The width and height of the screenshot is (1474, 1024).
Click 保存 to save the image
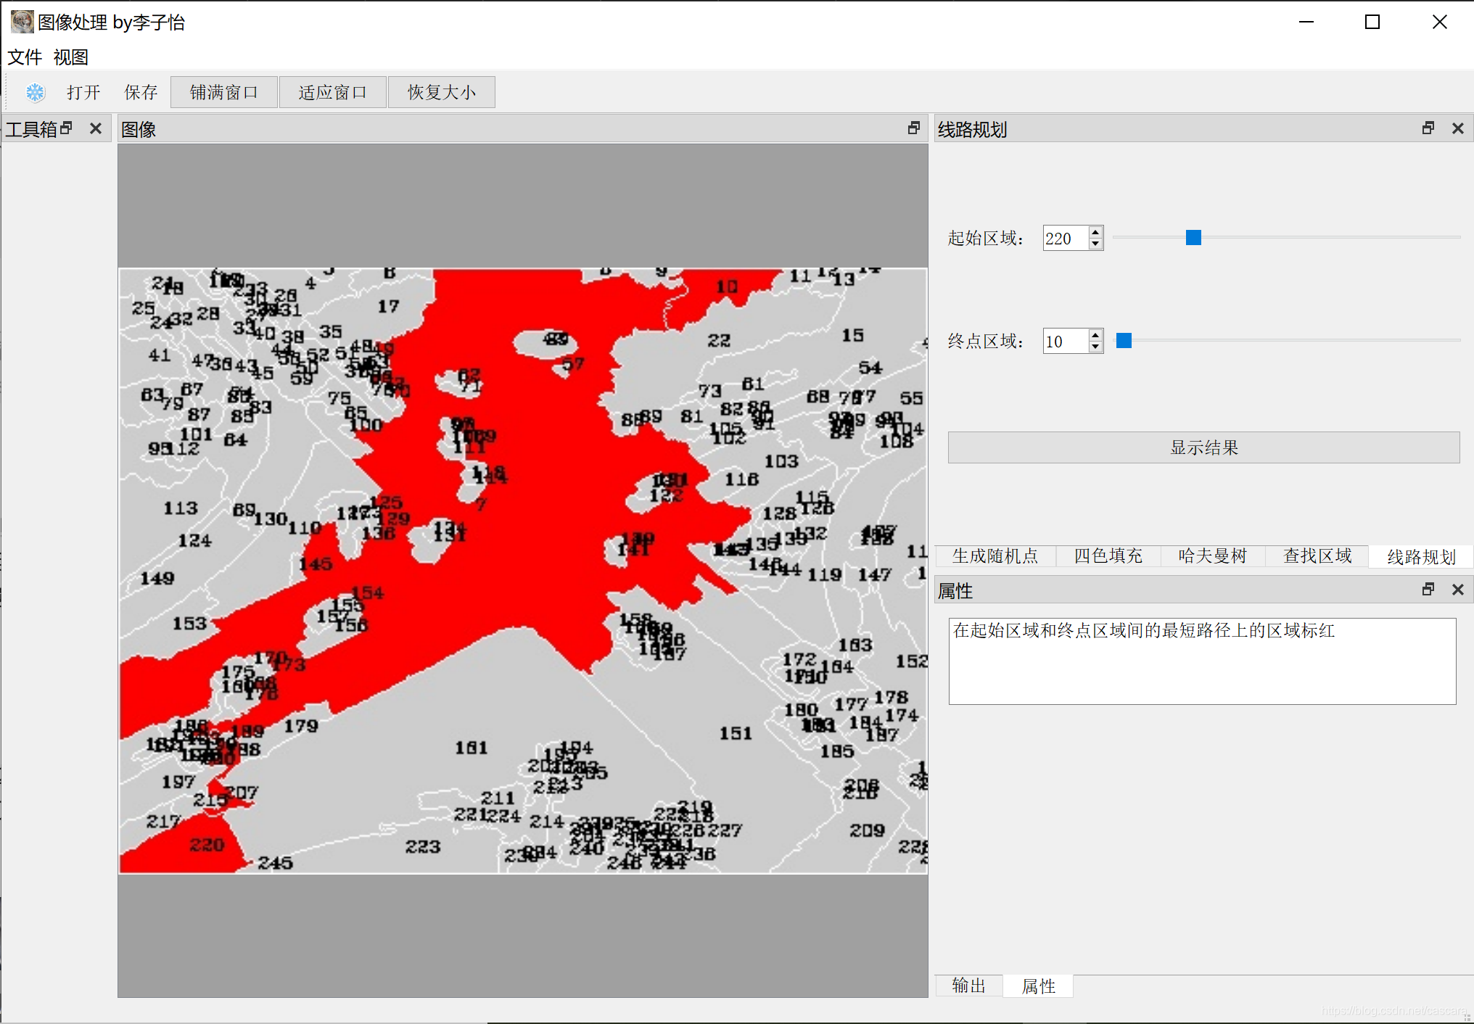click(x=141, y=92)
